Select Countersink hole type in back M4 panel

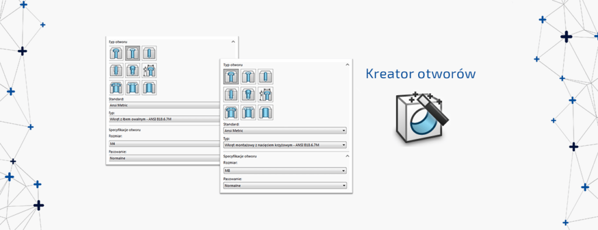pos(133,53)
